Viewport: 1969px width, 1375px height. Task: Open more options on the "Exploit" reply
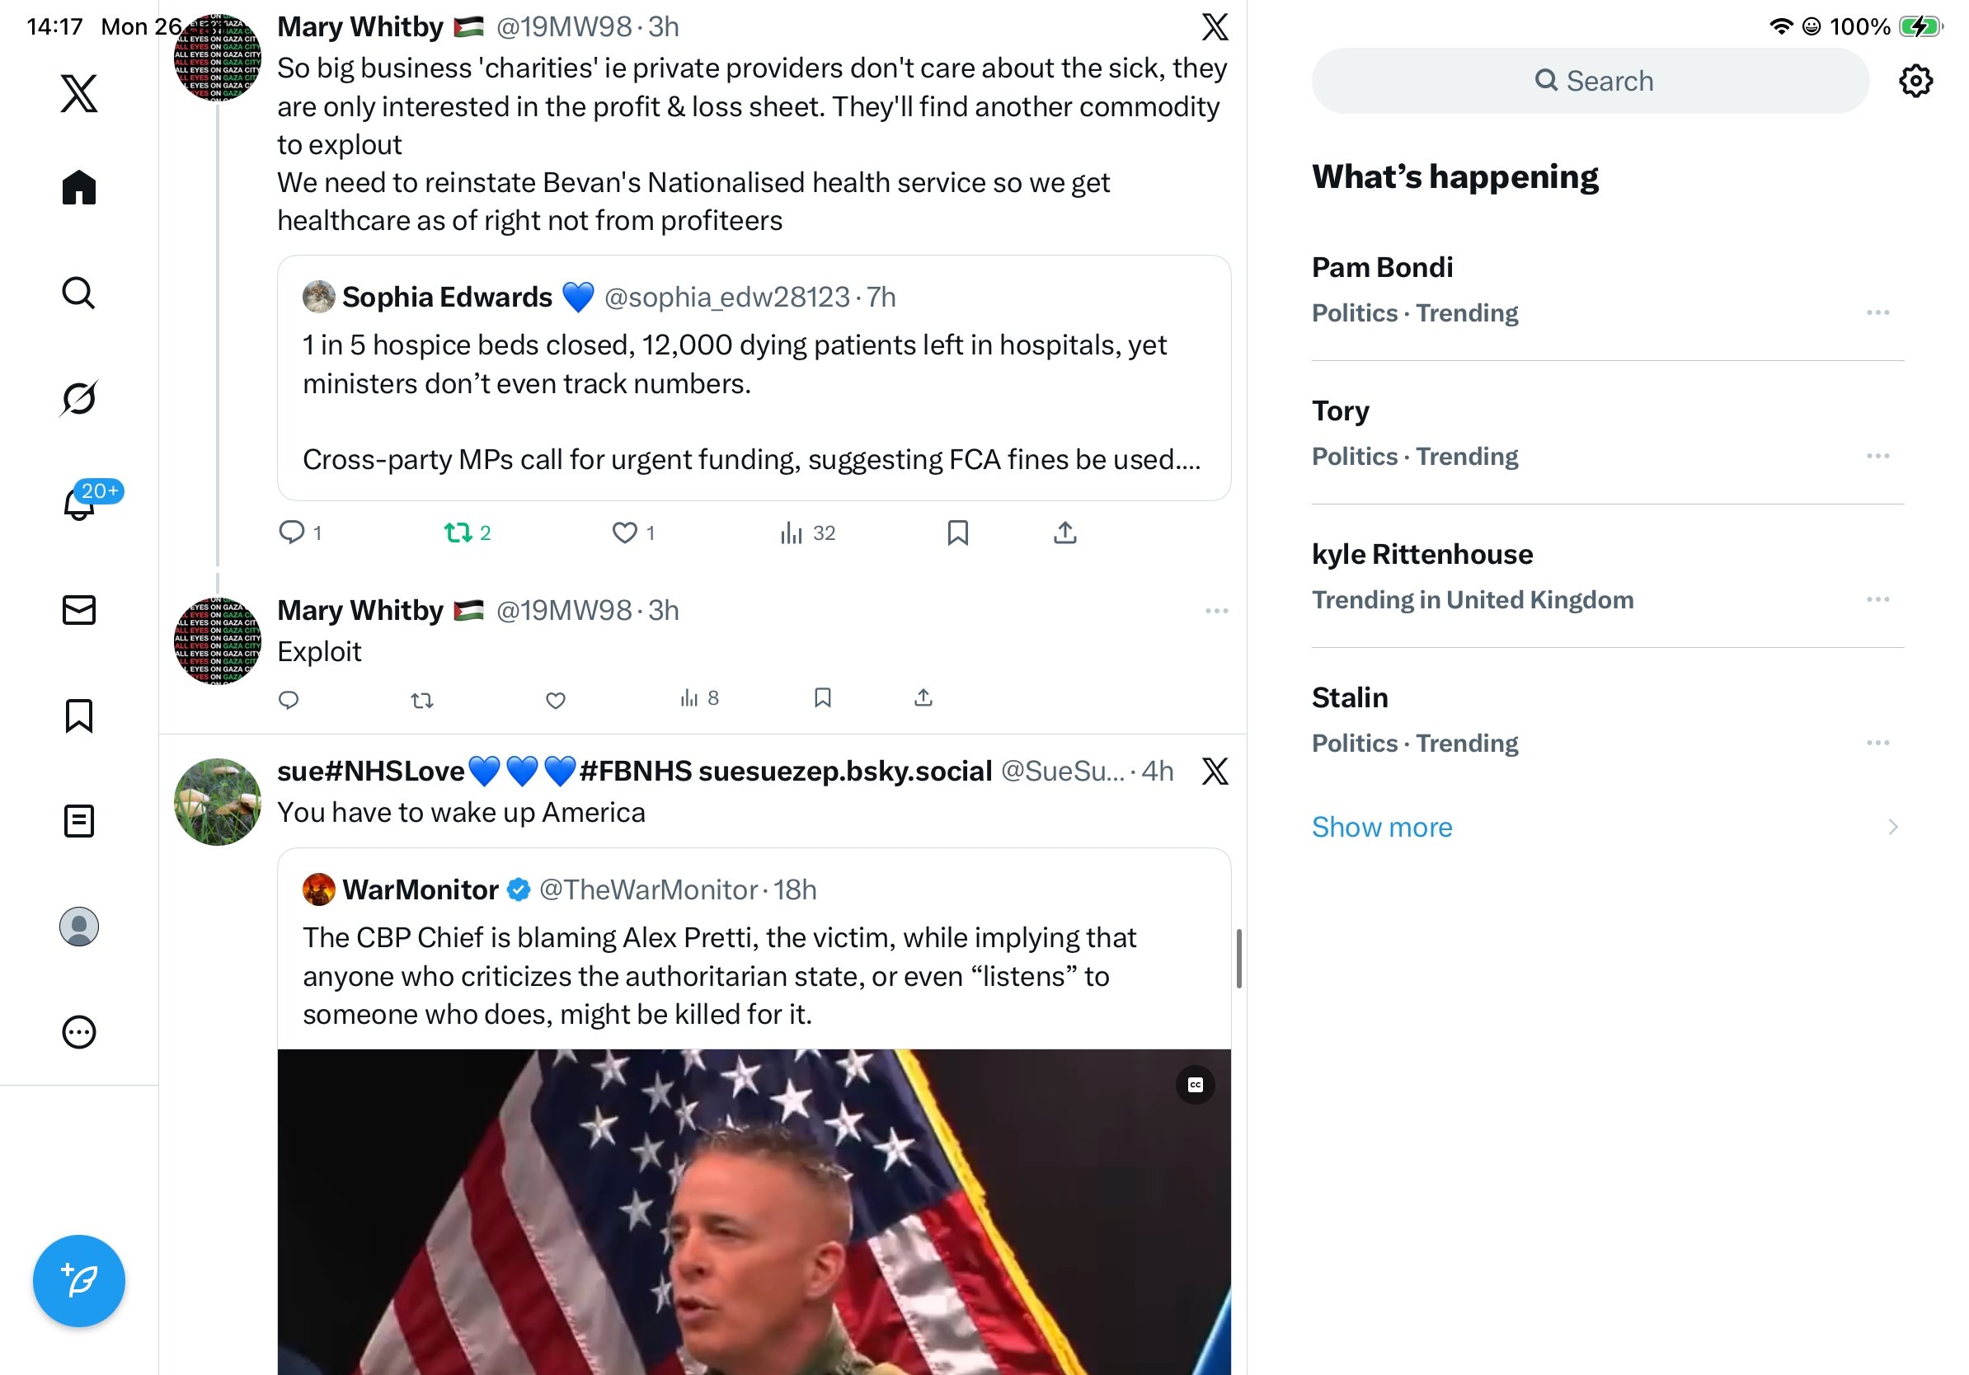1216,610
